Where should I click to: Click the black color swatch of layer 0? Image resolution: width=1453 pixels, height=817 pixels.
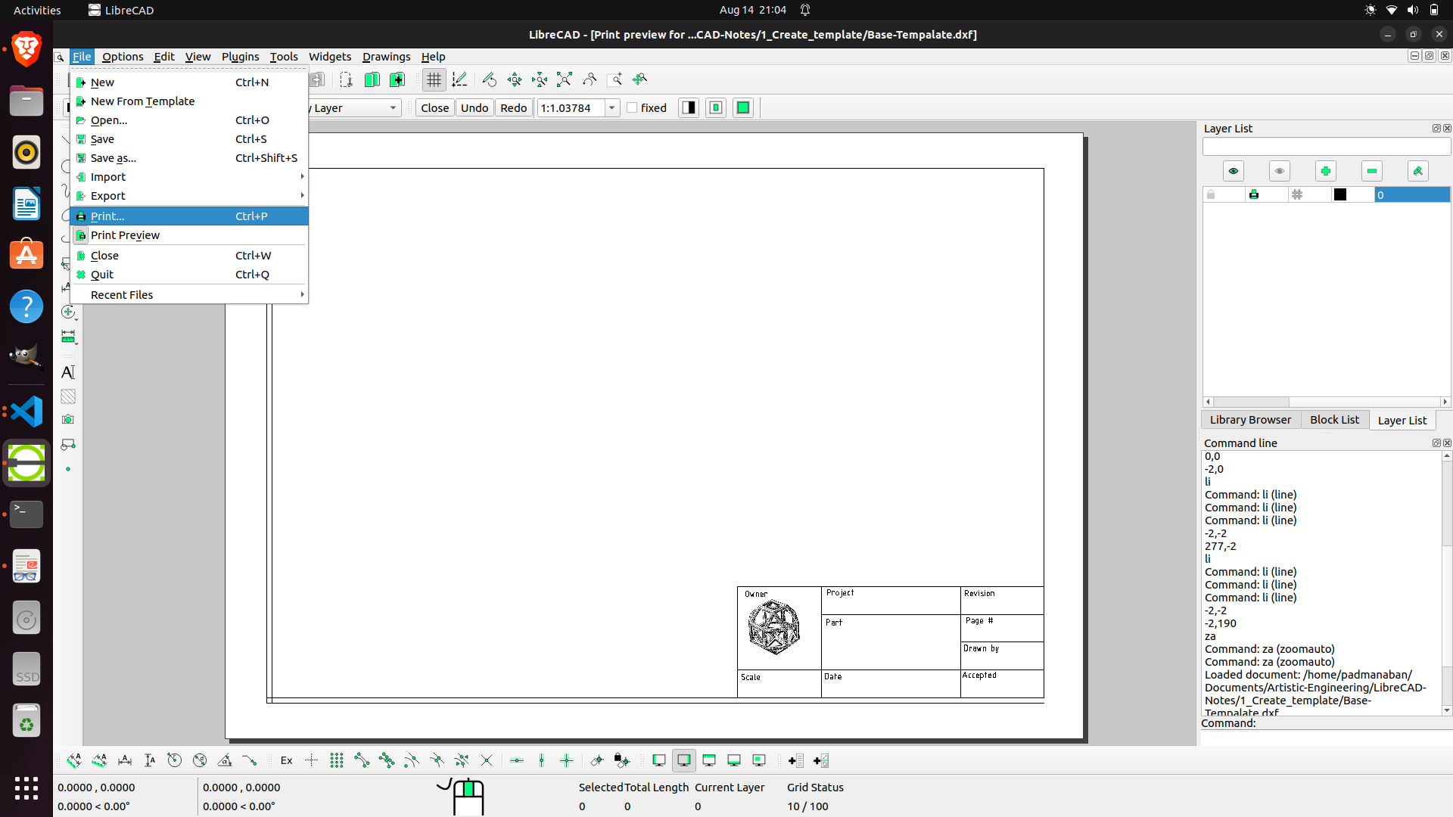coord(1340,195)
